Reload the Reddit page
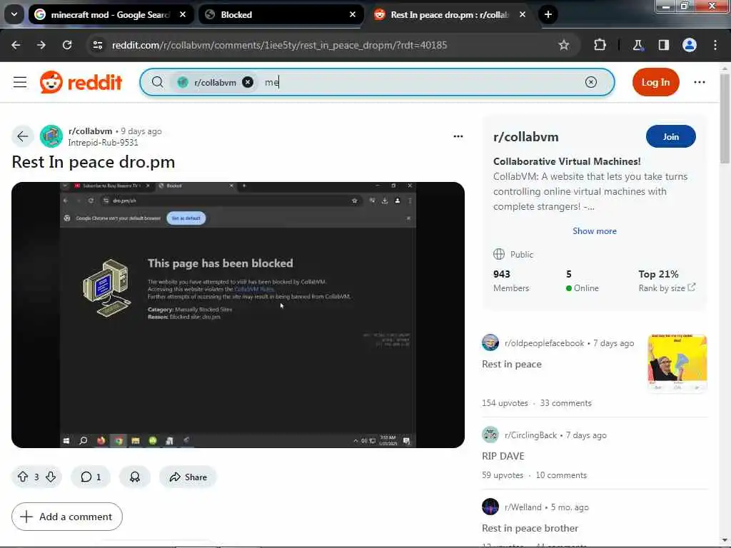 click(x=67, y=45)
